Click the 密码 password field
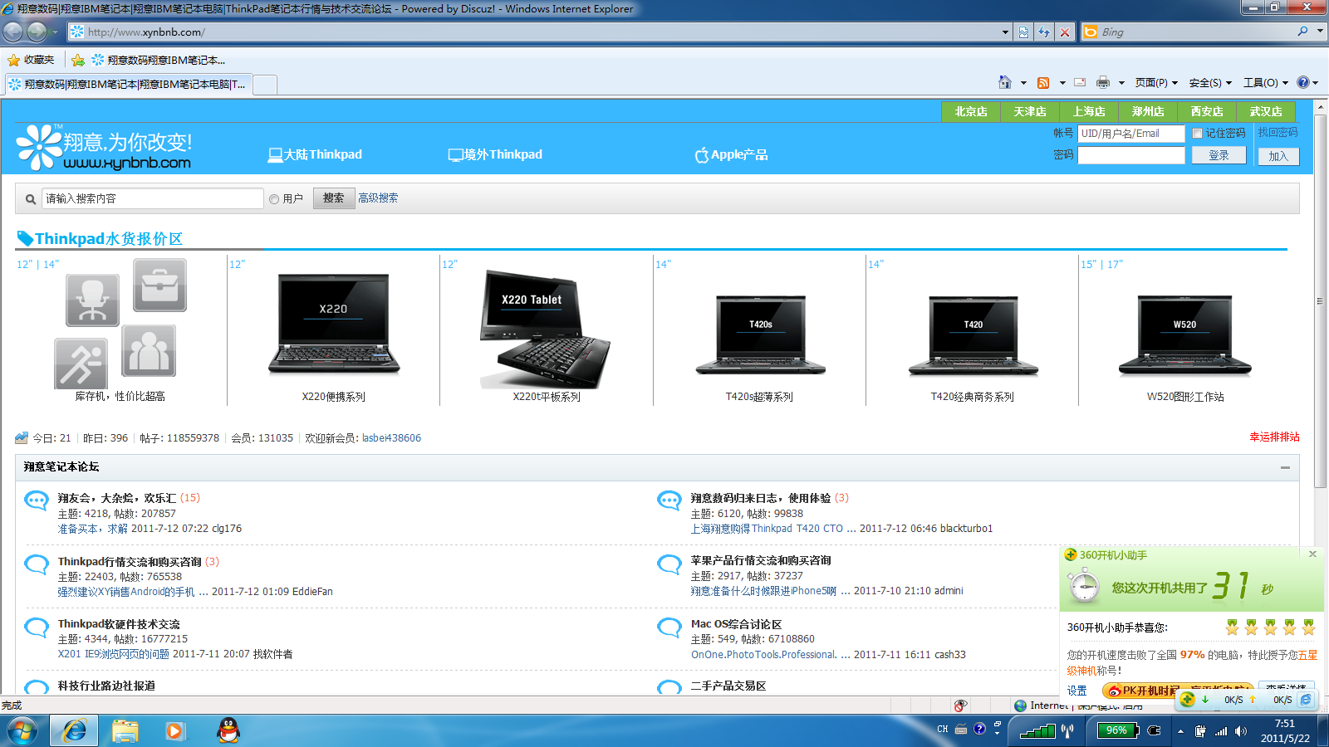The image size is (1329, 747). click(1131, 155)
